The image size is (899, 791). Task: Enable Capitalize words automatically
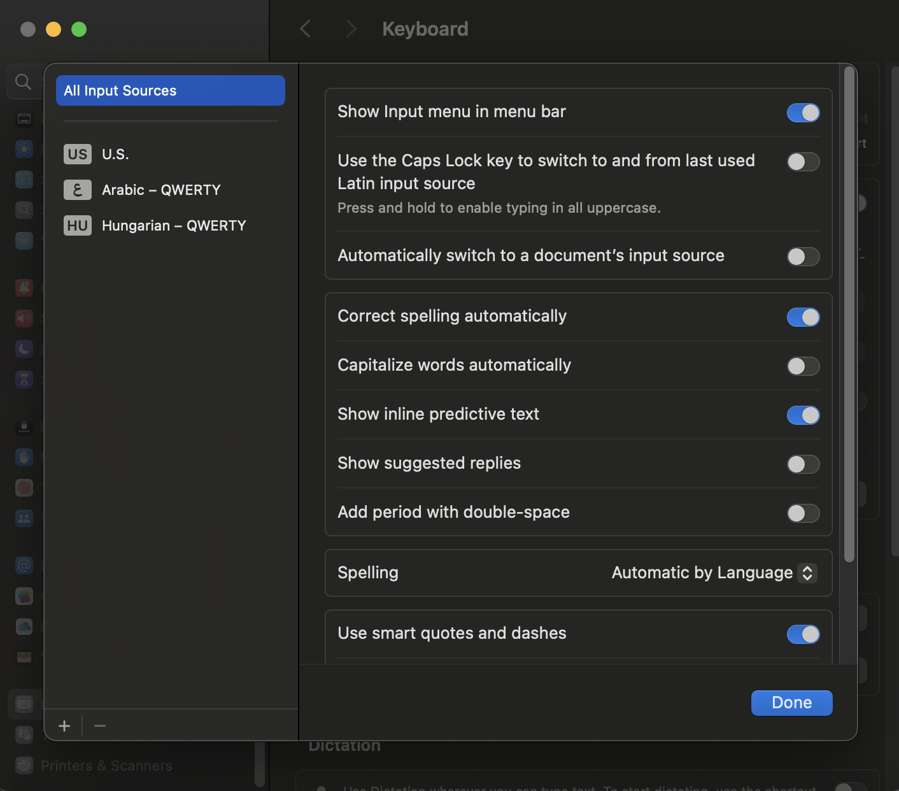tap(803, 366)
